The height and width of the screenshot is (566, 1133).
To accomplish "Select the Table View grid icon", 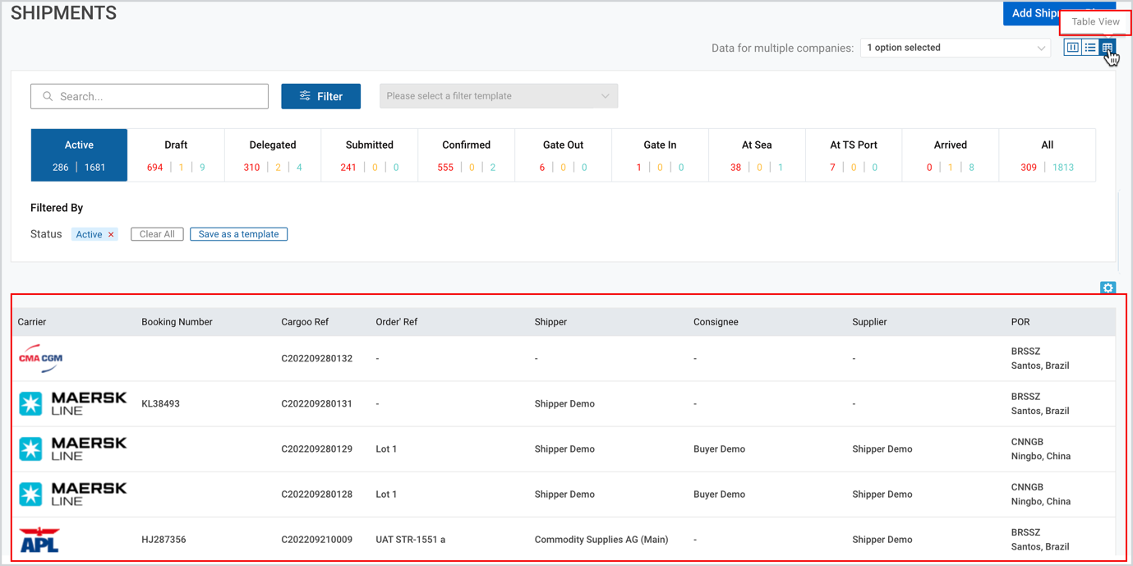I will click(1108, 48).
